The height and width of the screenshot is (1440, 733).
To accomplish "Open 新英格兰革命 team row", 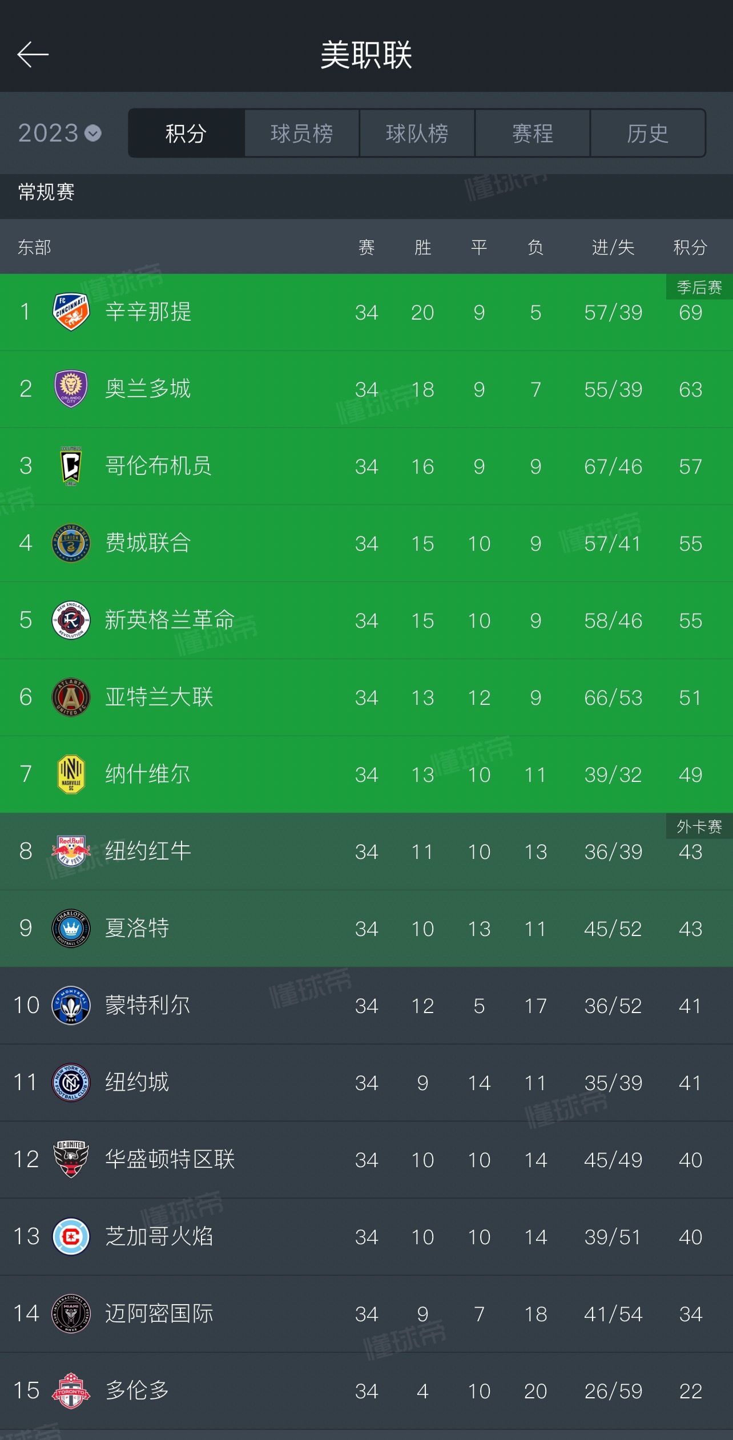I will point(366,620).
